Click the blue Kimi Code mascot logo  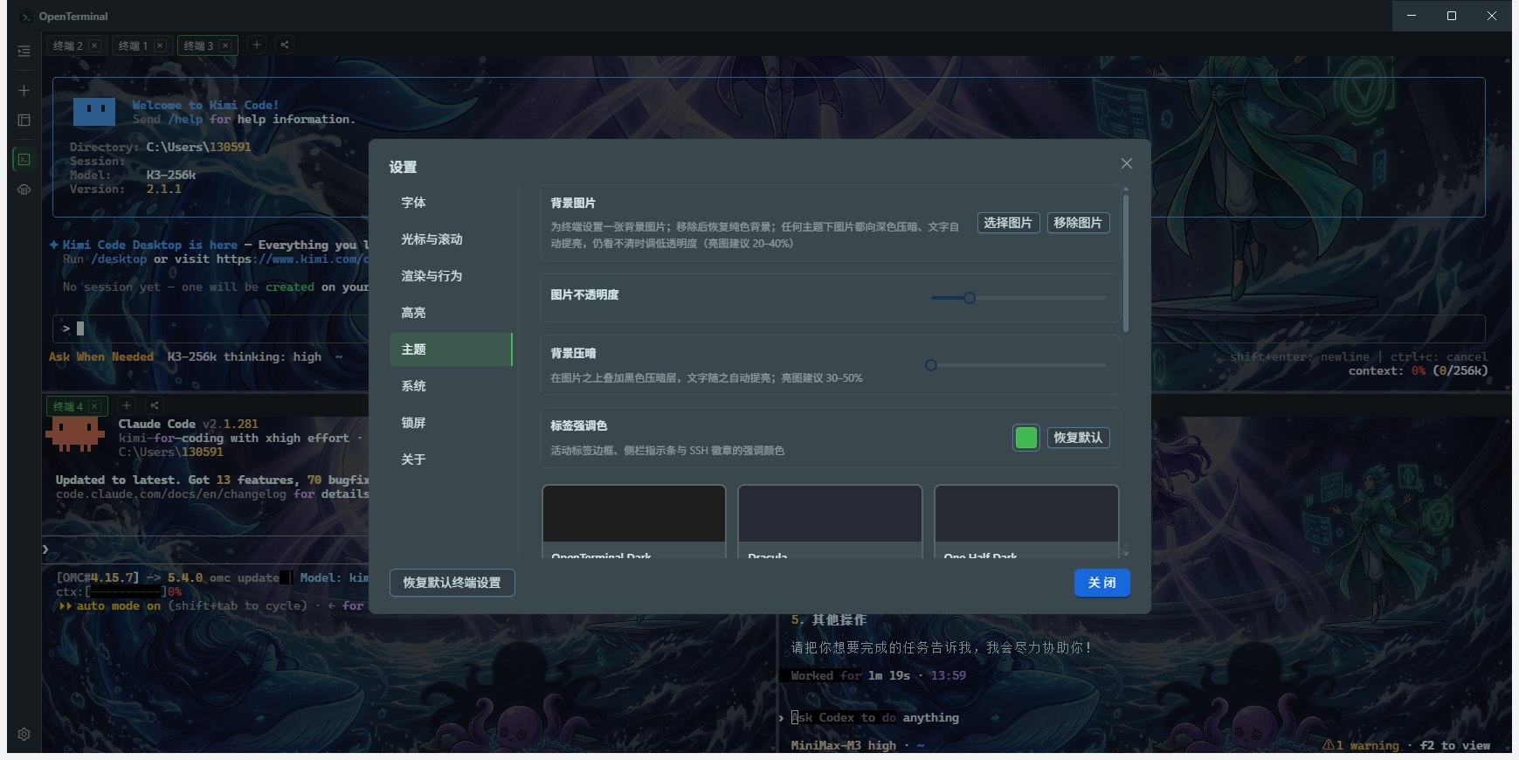94,111
